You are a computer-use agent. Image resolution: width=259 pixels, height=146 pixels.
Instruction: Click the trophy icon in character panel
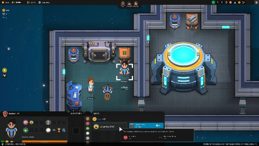tap(59, 130)
